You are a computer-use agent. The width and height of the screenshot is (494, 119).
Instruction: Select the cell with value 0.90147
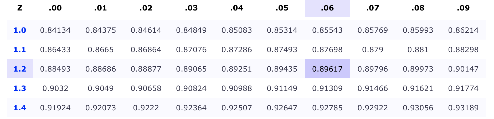(x=463, y=69)
